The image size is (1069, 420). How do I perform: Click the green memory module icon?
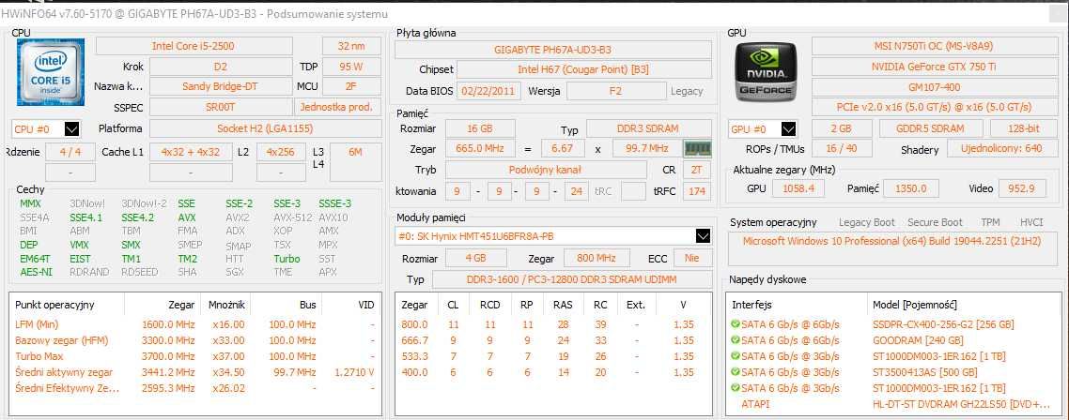(697, 148)
